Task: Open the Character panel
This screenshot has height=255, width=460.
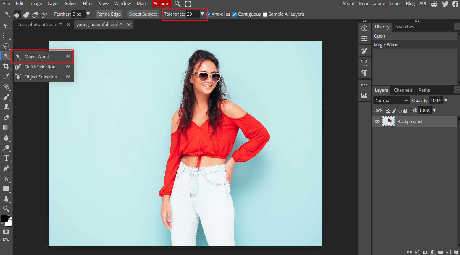Action: pos(364,63)
